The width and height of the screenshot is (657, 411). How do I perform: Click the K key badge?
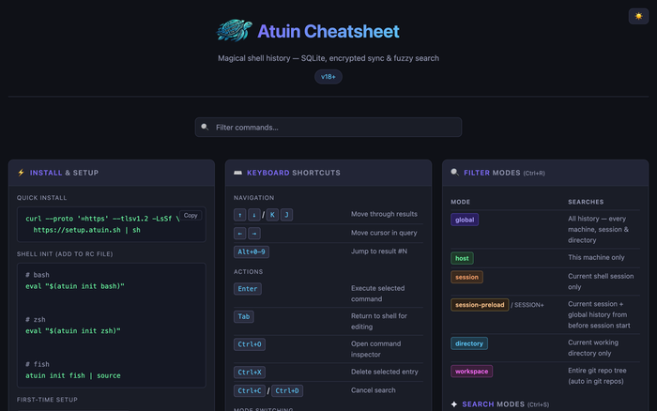point(272,215)
